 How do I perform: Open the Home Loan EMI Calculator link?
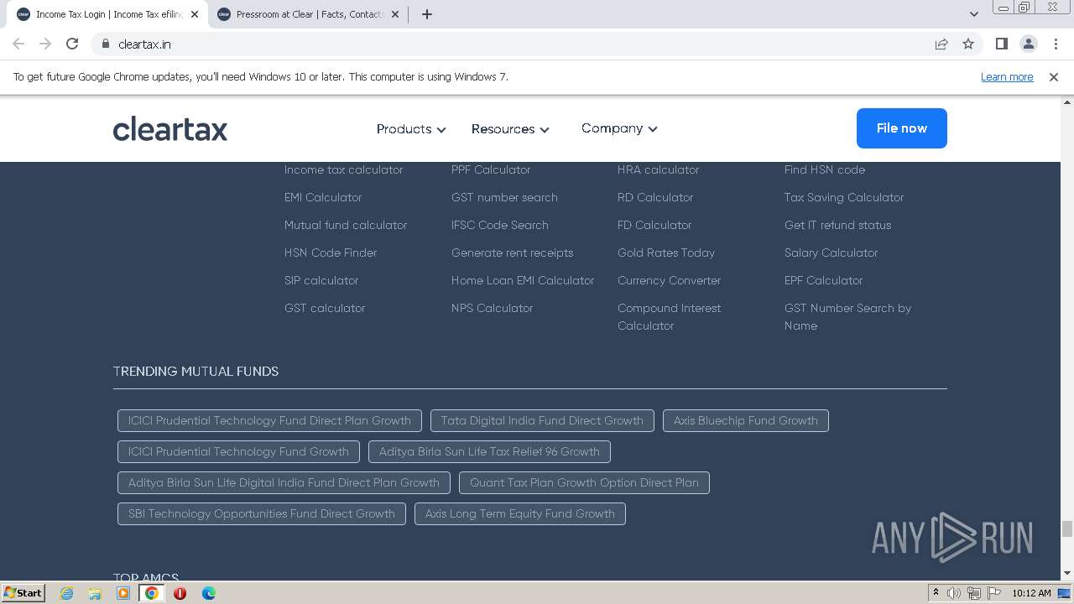[x=523, y=280]
